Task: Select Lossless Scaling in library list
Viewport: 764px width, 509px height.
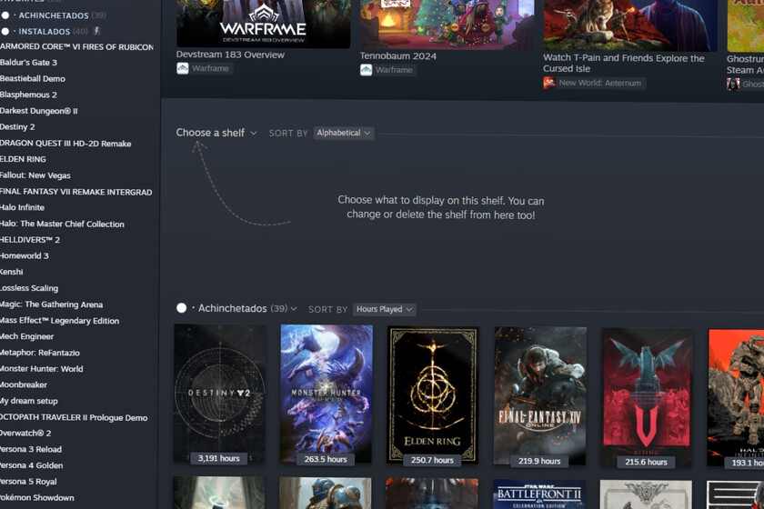Action: [x=29, y=288]
